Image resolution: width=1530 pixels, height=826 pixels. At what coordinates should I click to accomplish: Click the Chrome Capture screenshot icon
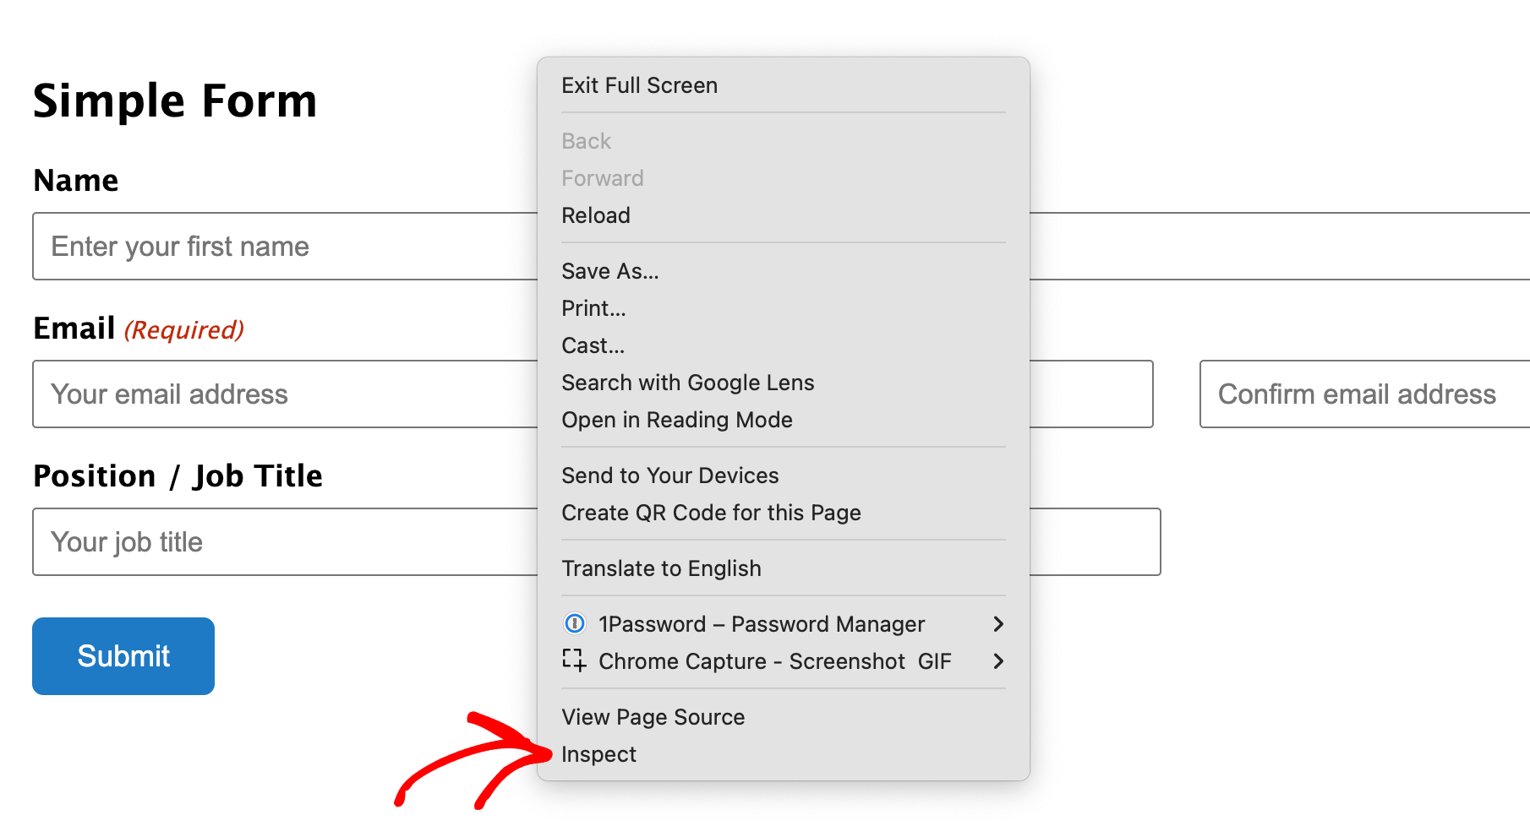click(574, 660)
